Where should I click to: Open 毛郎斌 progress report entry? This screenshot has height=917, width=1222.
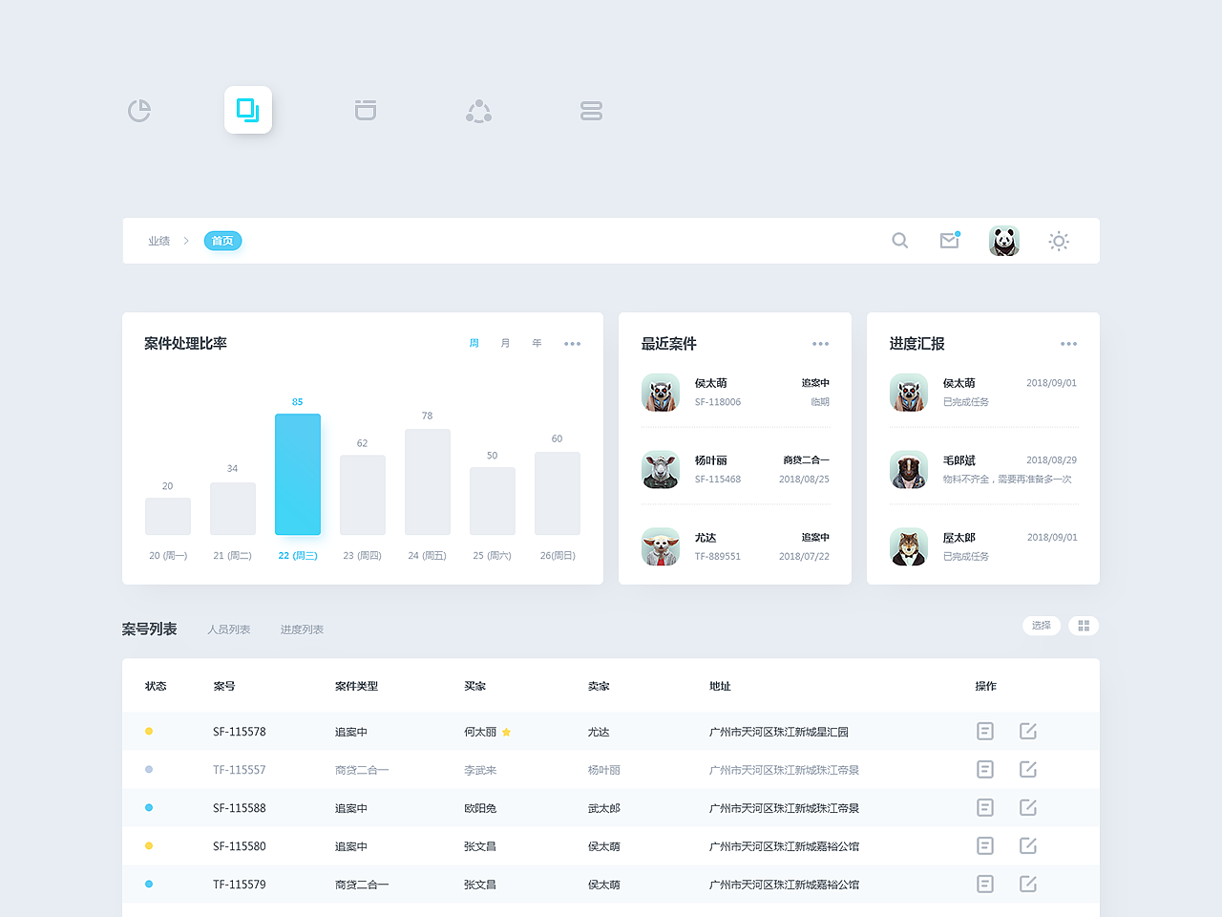click(x=983, y=470)
